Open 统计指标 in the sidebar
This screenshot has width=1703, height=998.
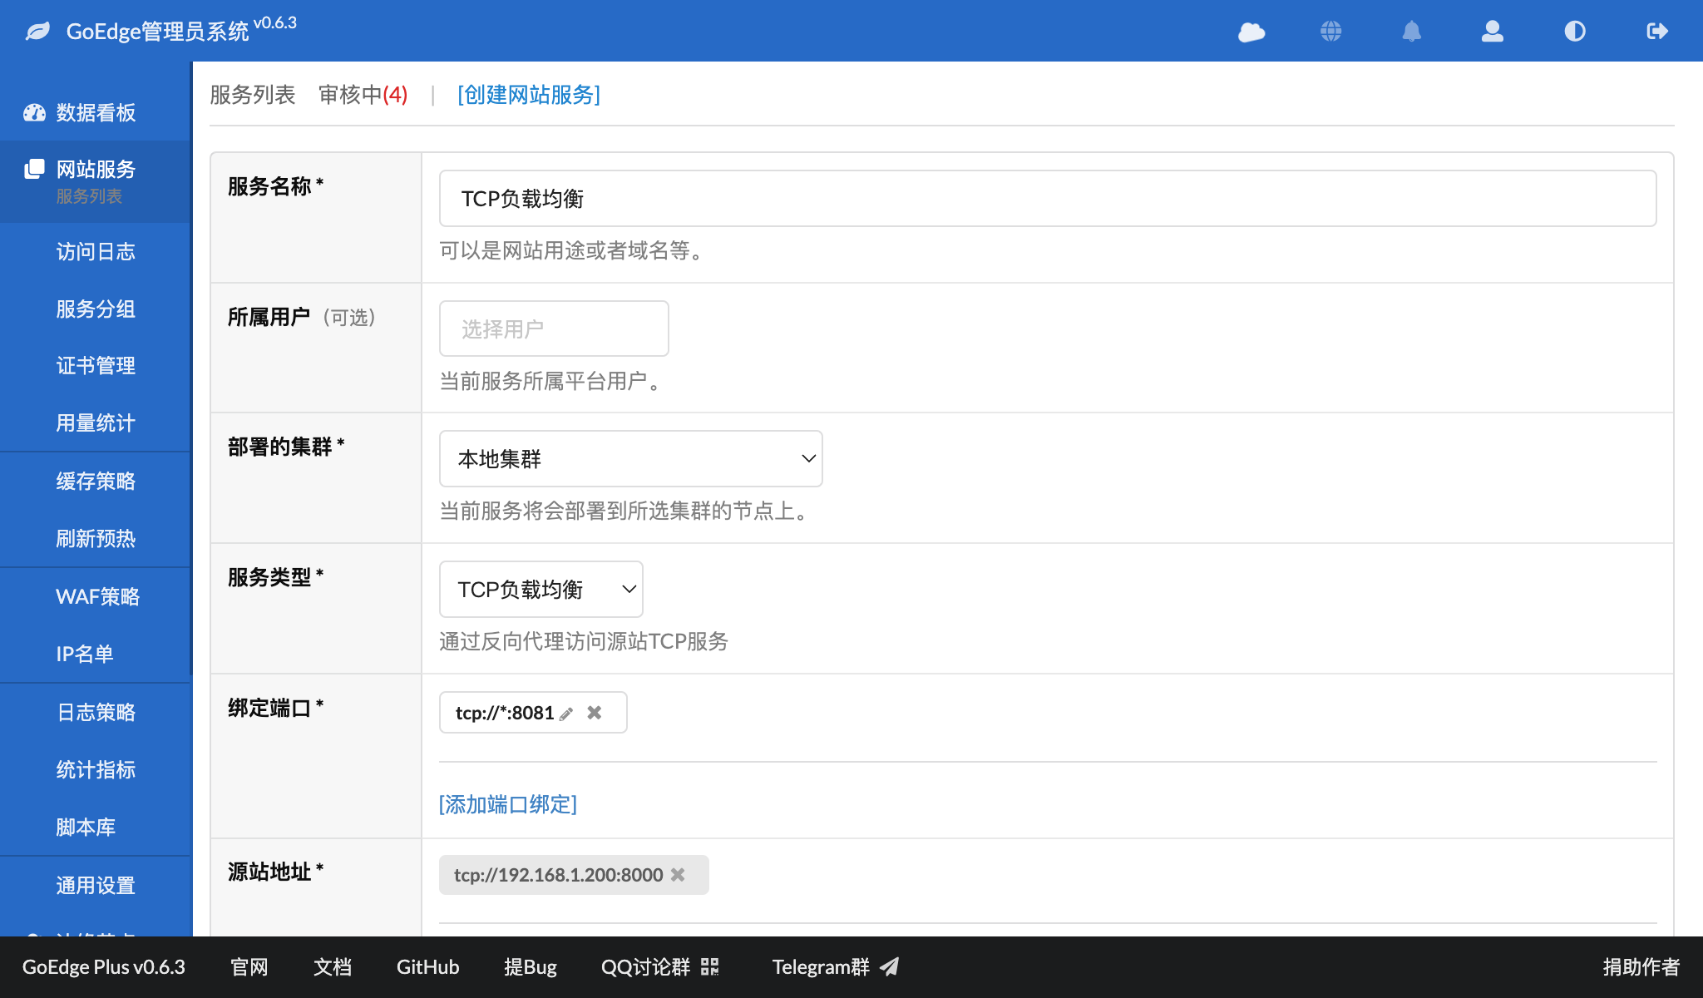pyautogui.click(x=96, y=770)
